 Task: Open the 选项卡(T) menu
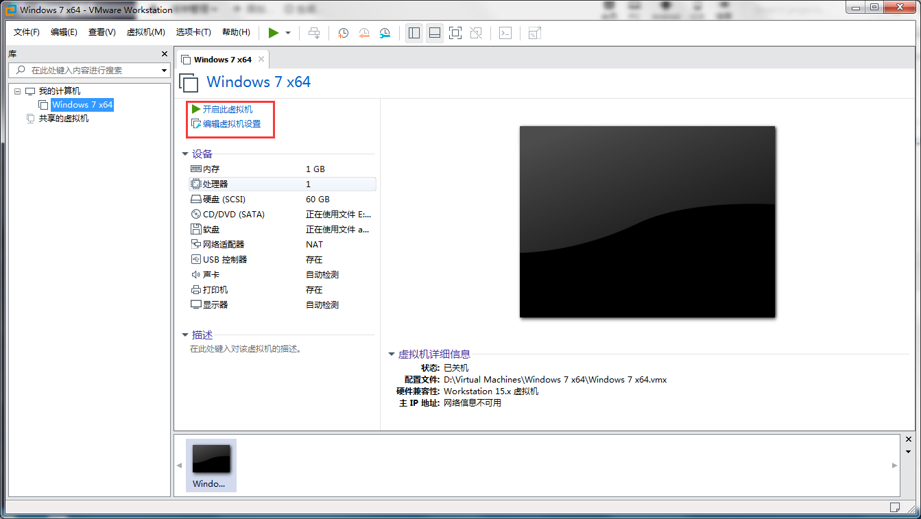pos(193,32)
